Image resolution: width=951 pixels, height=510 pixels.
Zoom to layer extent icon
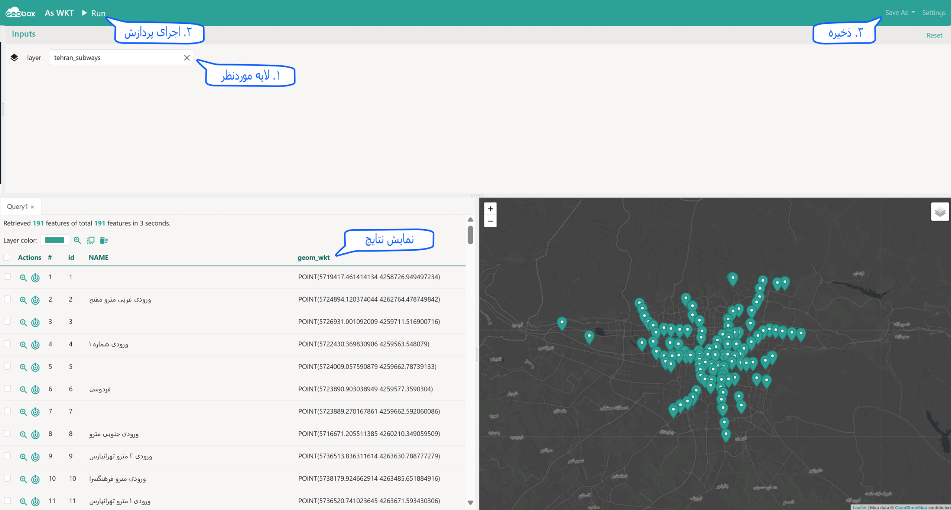[77, 240]
